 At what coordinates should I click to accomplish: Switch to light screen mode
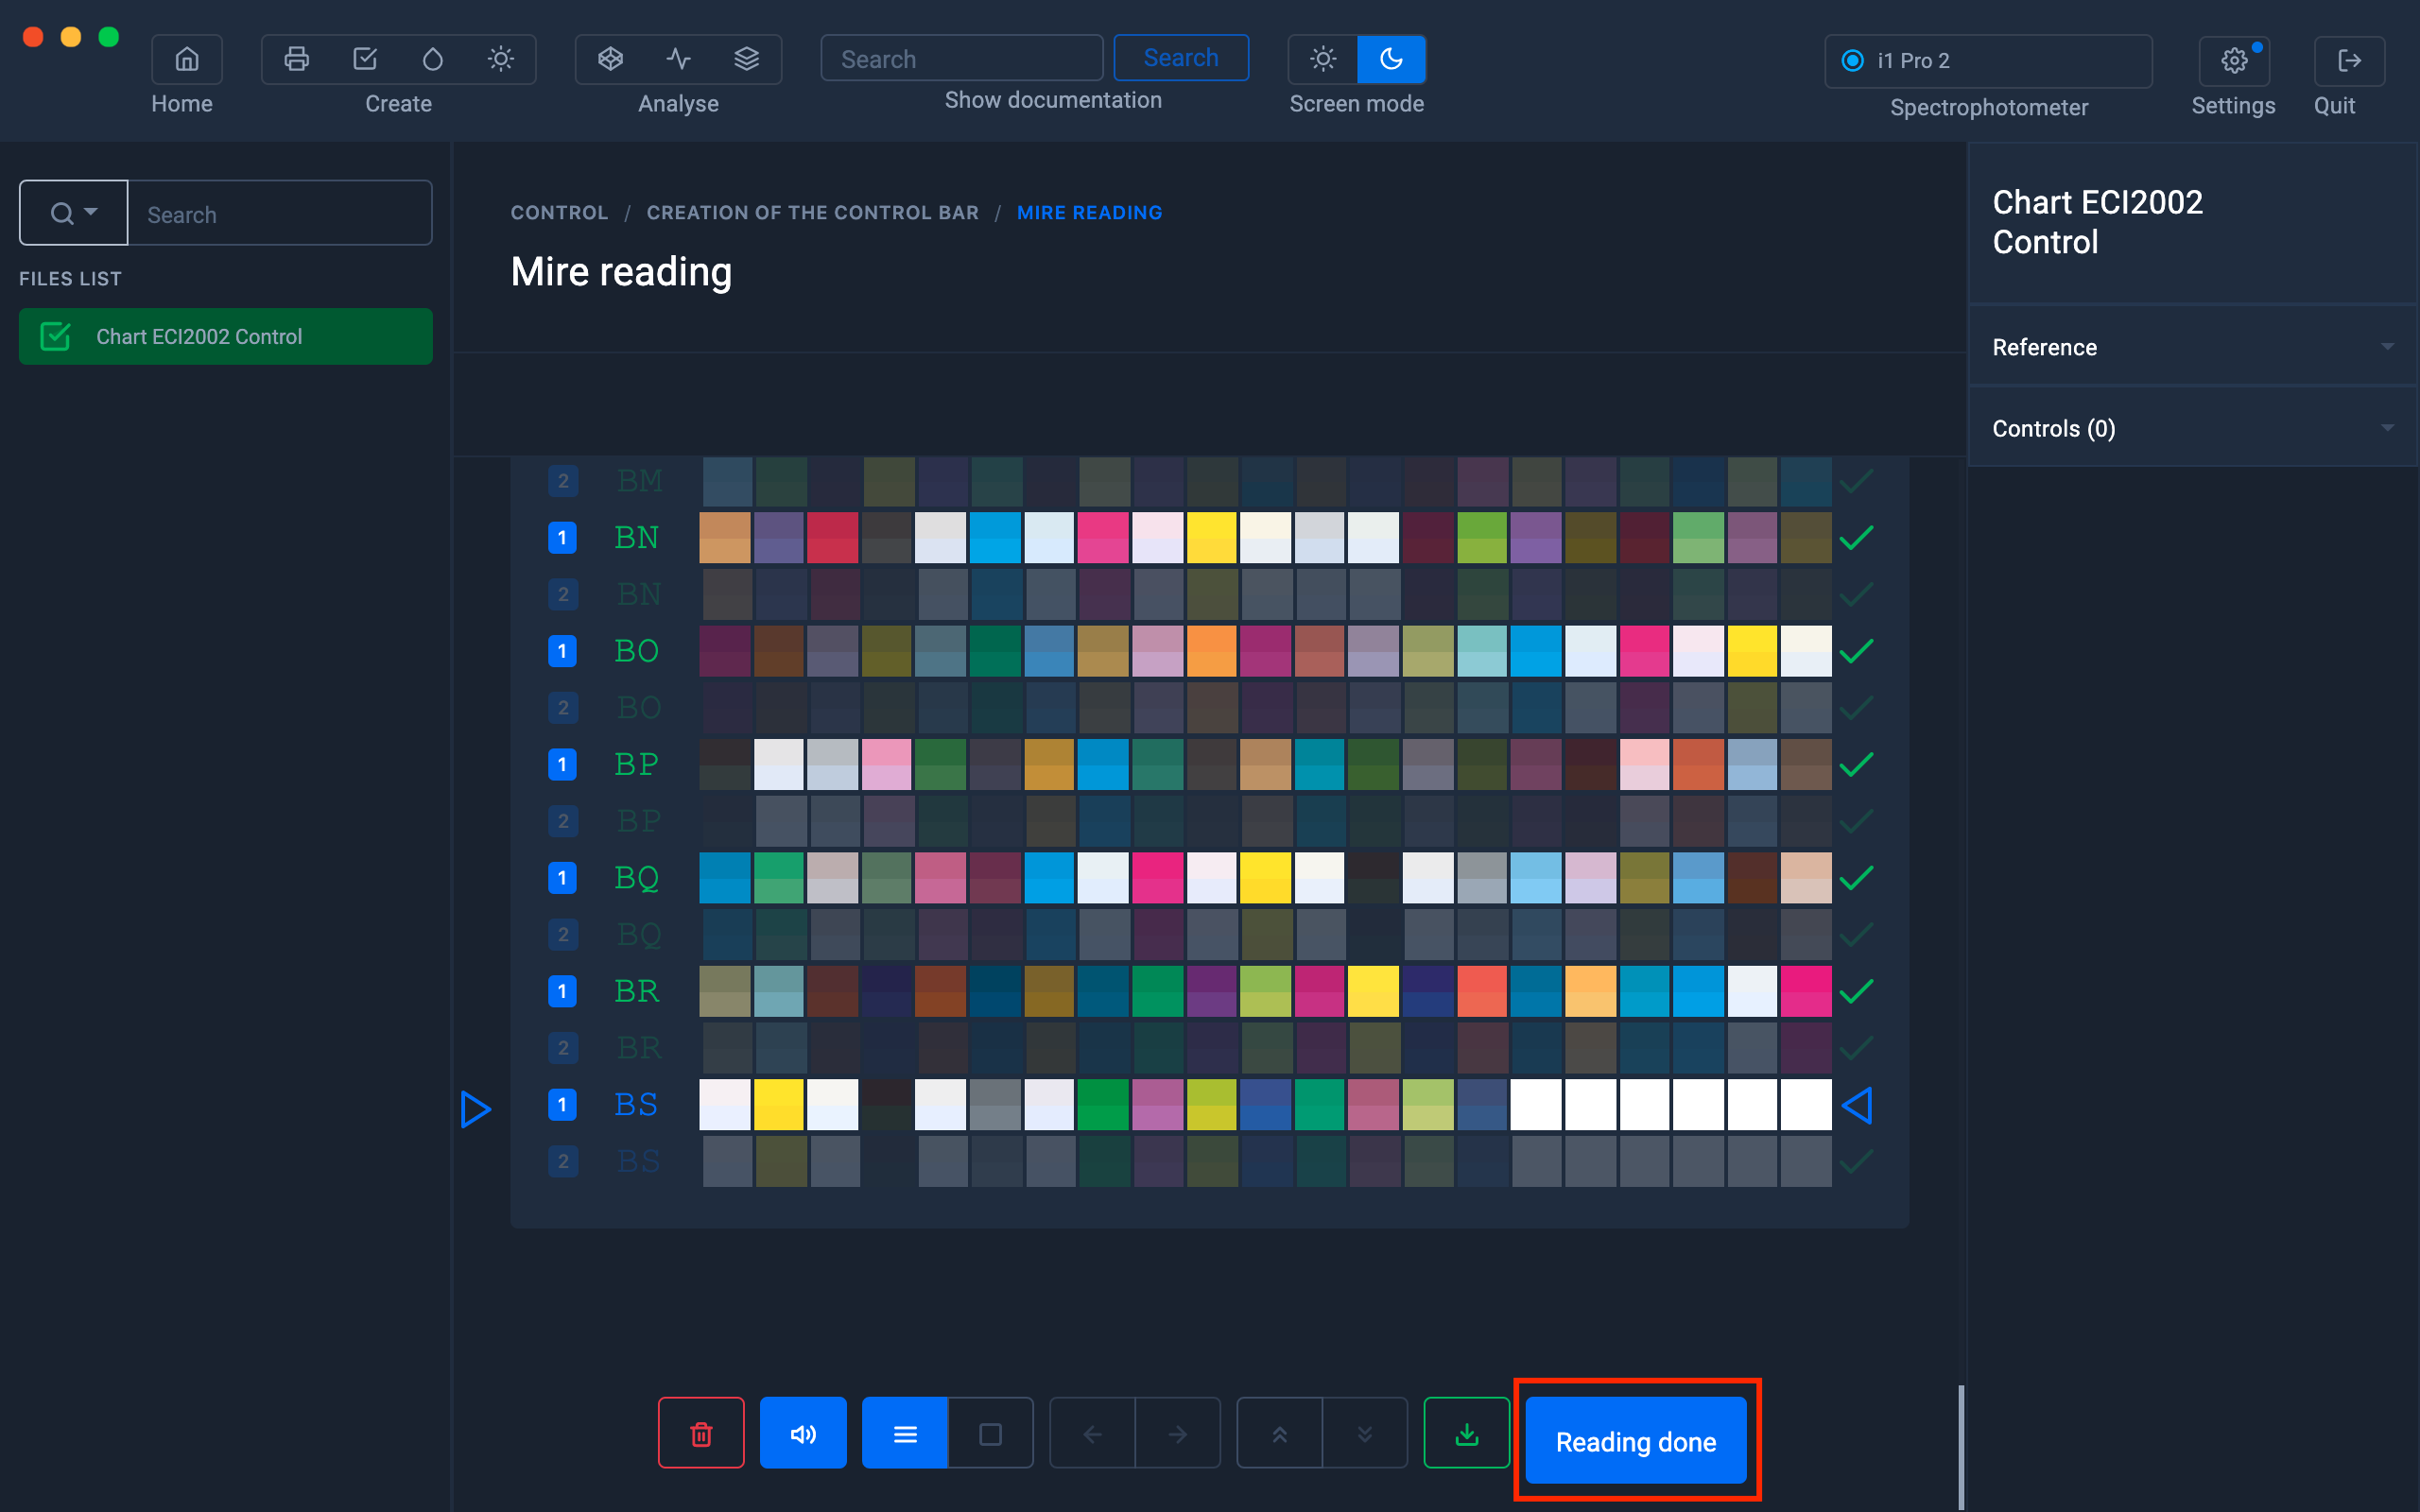1323,59
